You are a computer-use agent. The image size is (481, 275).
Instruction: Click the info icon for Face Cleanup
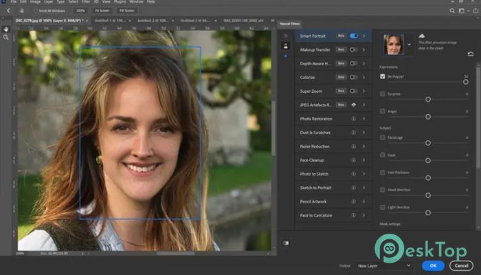(x=354, y=160)
